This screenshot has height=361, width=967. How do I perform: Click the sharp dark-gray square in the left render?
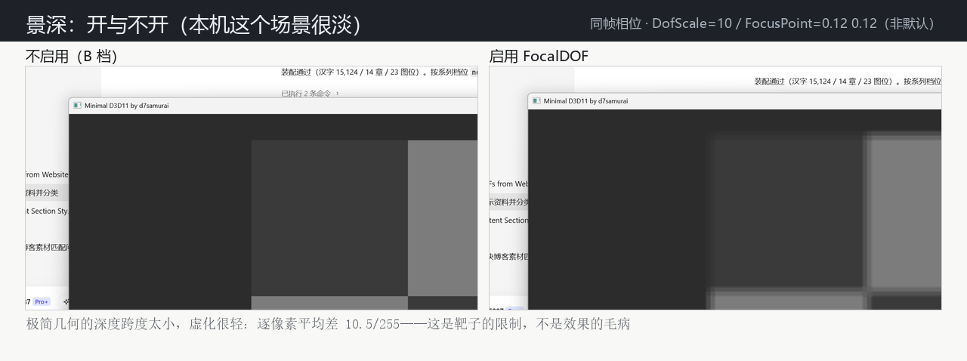329,218
